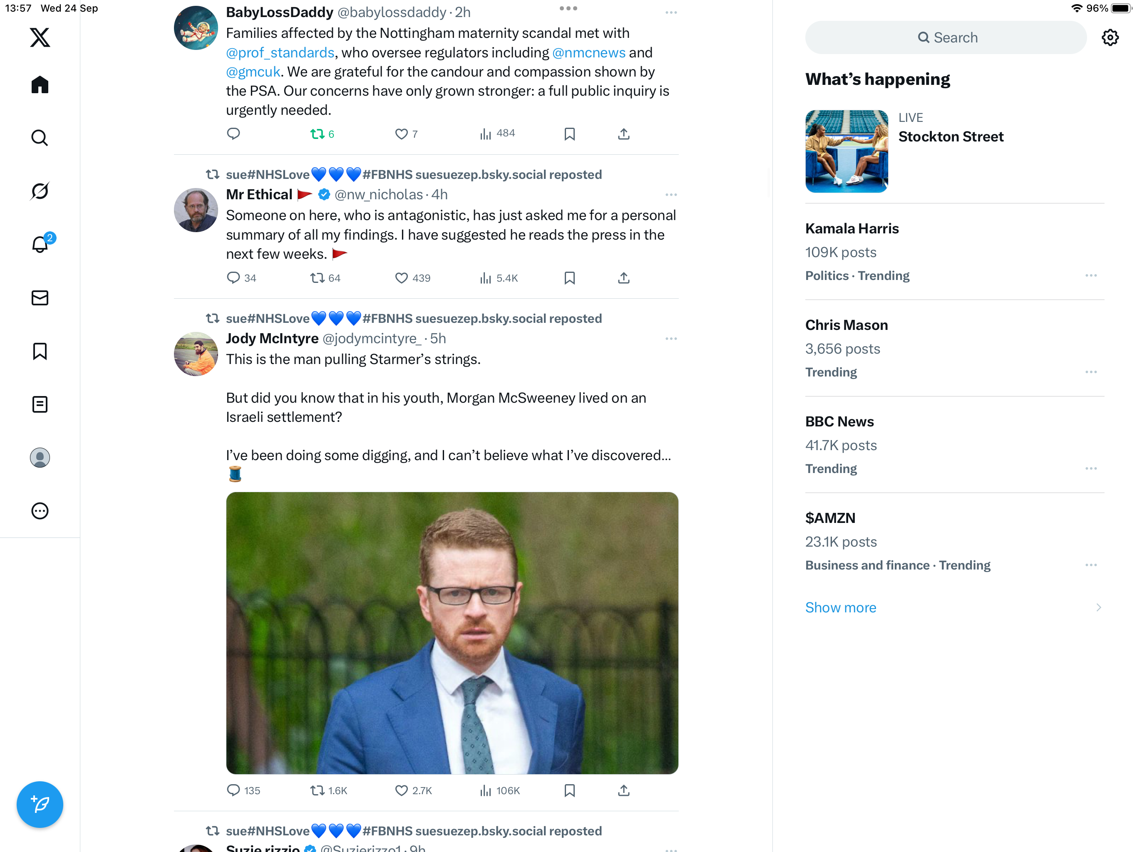The image size is (1137, 852).
Task: Share the Mr Ethical post
Action: (x=623, y=278)
